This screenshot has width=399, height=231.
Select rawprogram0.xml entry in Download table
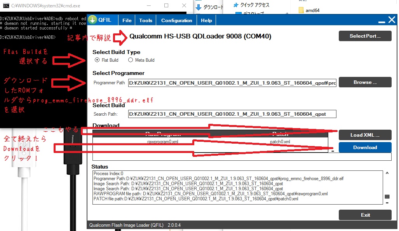pyautogui.click(x=163, y=142)
